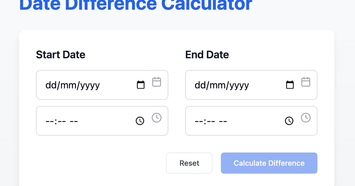Open the Start Date calendar picker icon
This screenshot has height=186, width=355.
(141, 85)
